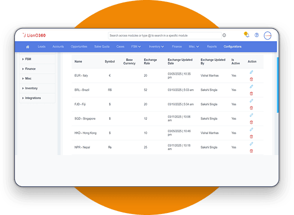The height and width of the screenshot is (215, 294).
Task: Switch to the Cases module
Action: point(120,47)
